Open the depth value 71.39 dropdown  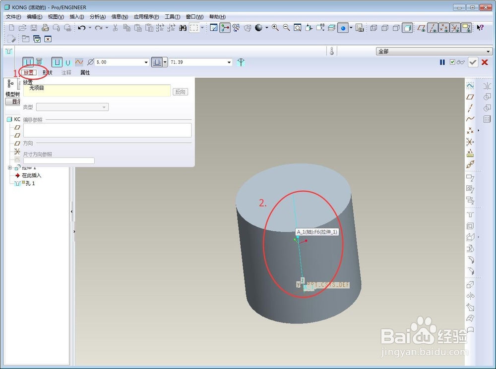click(x=229, y=62)
